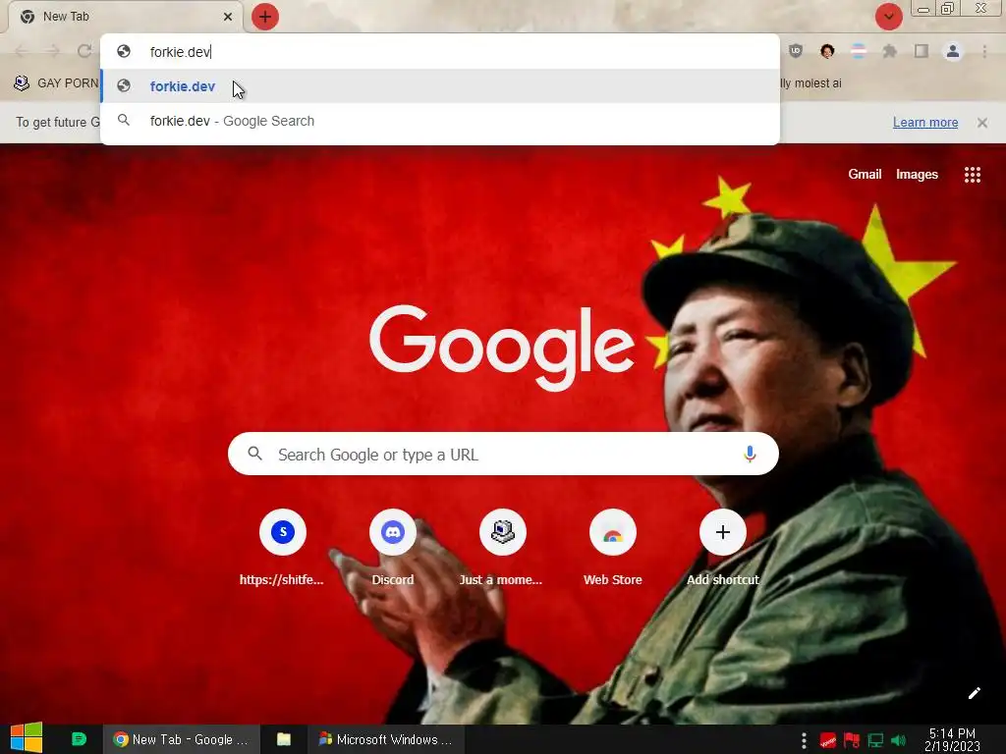Open Gmail link
1006x754 pixels.
tap(865, 175)
